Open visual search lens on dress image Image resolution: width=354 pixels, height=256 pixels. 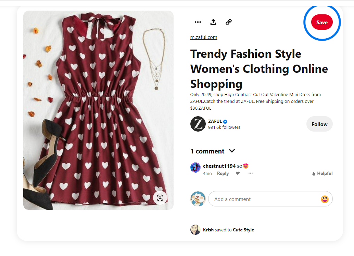pos(160,198)
